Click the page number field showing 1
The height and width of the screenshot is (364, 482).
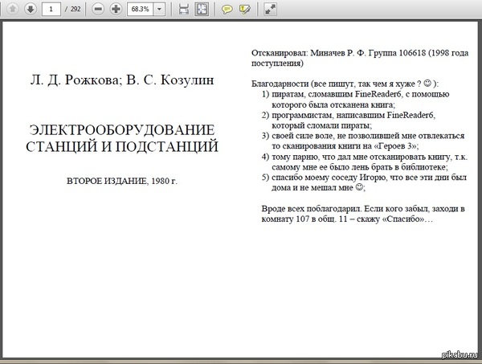click(51, 9)
